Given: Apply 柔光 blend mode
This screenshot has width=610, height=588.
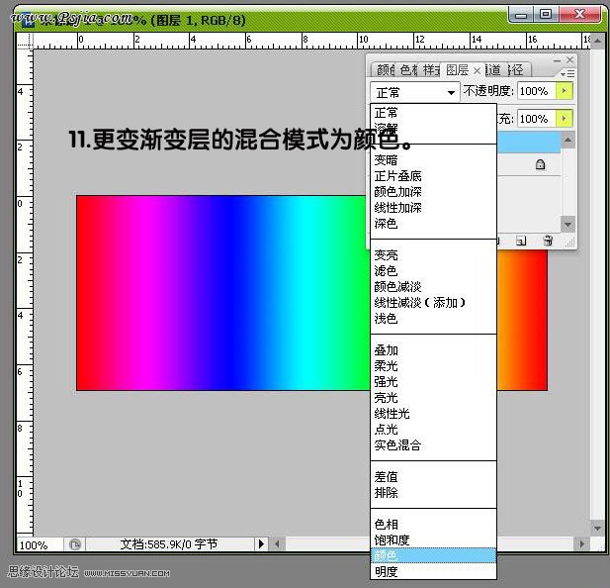Looking at the screenshot, I should point(433,366).
